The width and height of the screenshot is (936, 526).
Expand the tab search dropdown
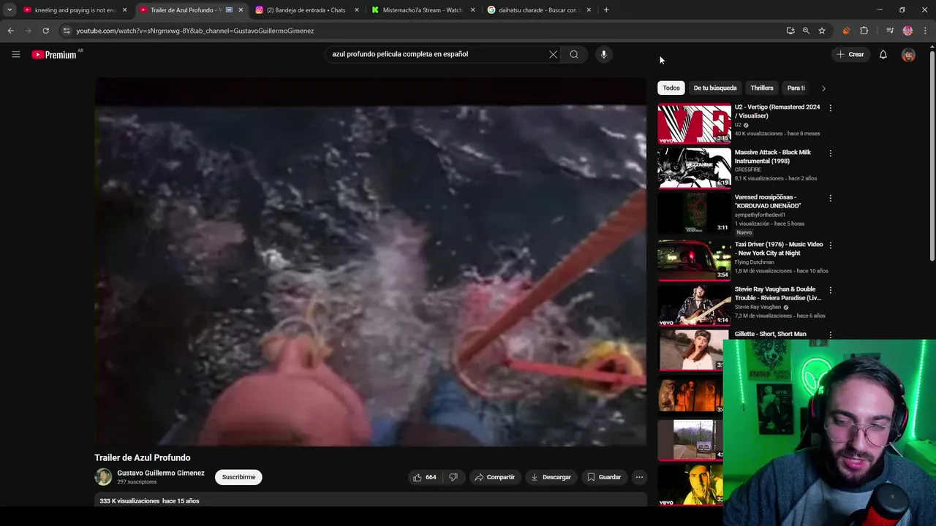(10, 10)
